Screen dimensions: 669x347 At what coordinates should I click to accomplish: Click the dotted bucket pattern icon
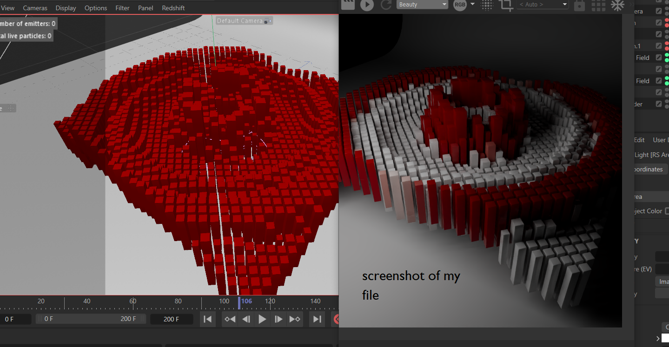(x=486, y=5)
